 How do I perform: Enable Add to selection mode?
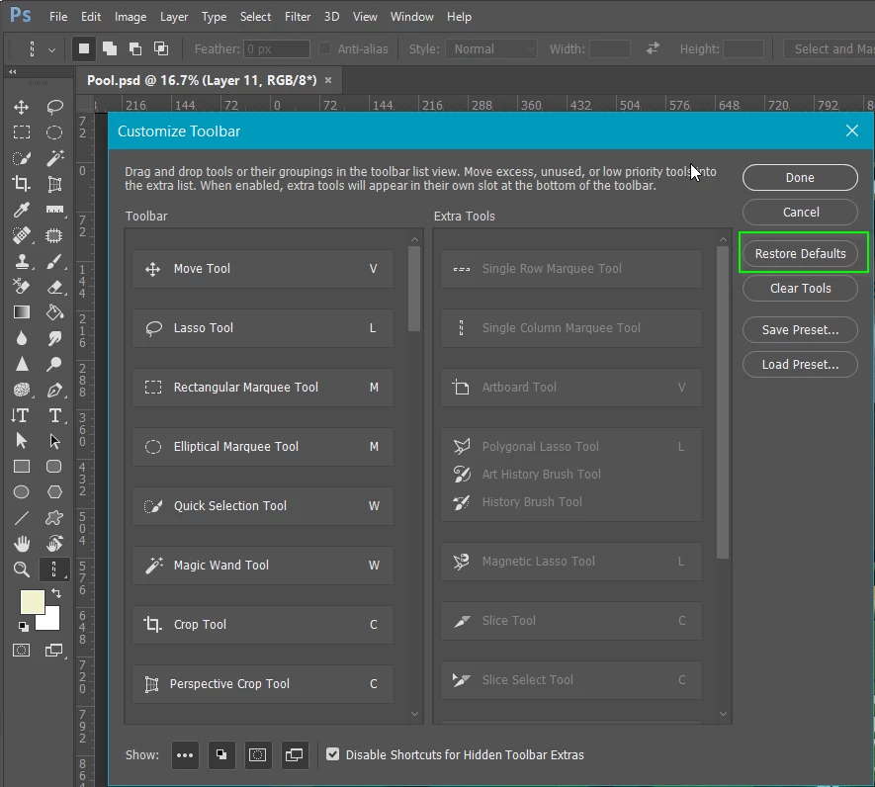110,48
